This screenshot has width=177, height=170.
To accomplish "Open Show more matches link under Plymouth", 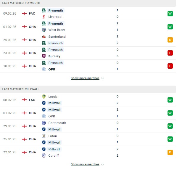I will (x=85, y=78).
